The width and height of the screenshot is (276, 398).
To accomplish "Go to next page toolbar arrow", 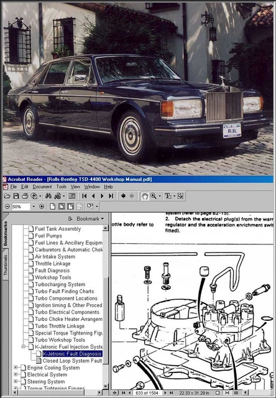I will click(102, 196).
